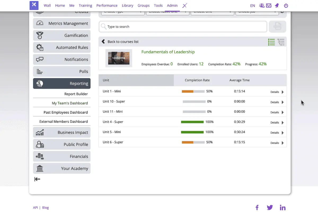
Task: Sort by the Completion Rate column header
Action: click(197, 80)
